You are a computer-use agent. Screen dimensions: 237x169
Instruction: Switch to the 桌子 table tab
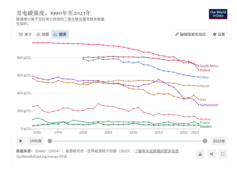(x=25, y=34)
